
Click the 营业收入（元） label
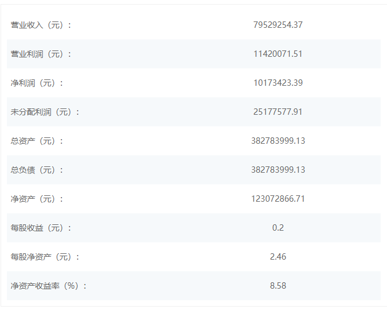[41, 25]
